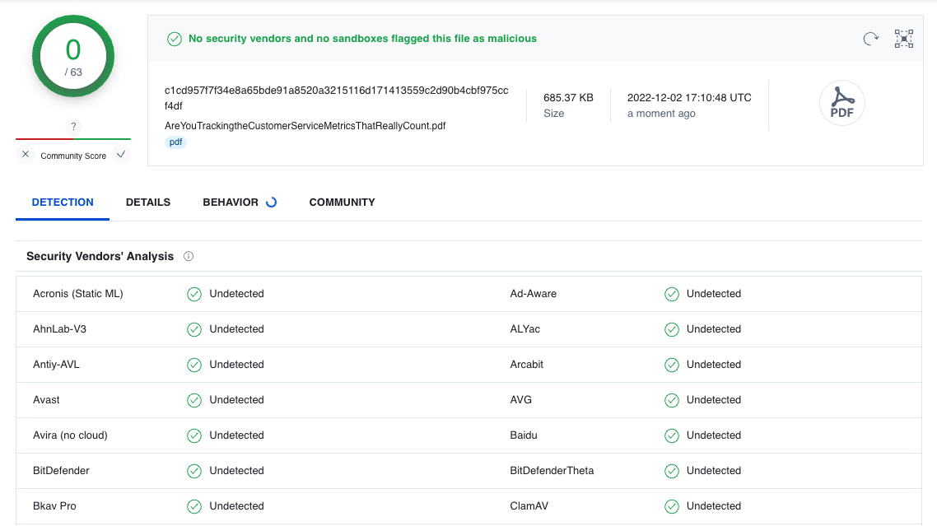Viewport: 937px width, 526px height.
Task: Click info icon beside Security Vendors' Analysis
Action: pos(189,256)
